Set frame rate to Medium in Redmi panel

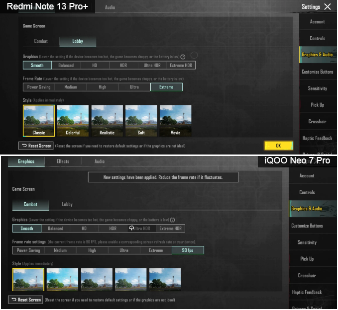(x=71, y=87)
